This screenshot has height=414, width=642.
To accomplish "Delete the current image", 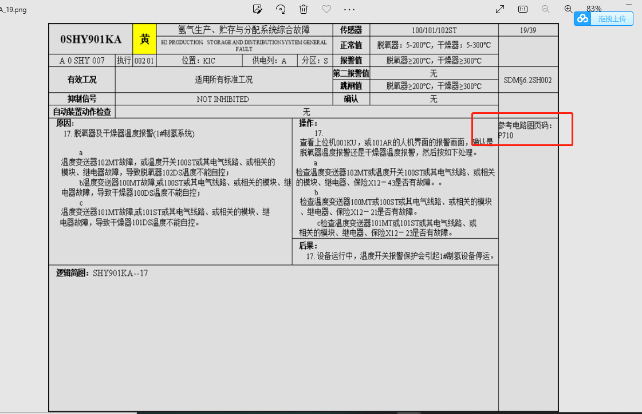I will pyautogui.click(x=304, y=9).
